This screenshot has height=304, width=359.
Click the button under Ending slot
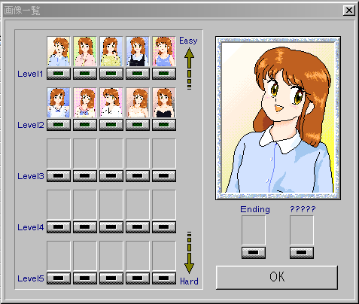click(x=254, y=253)
